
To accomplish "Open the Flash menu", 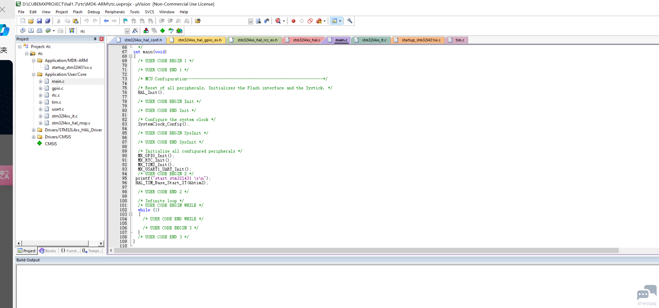I will point(78,12).
